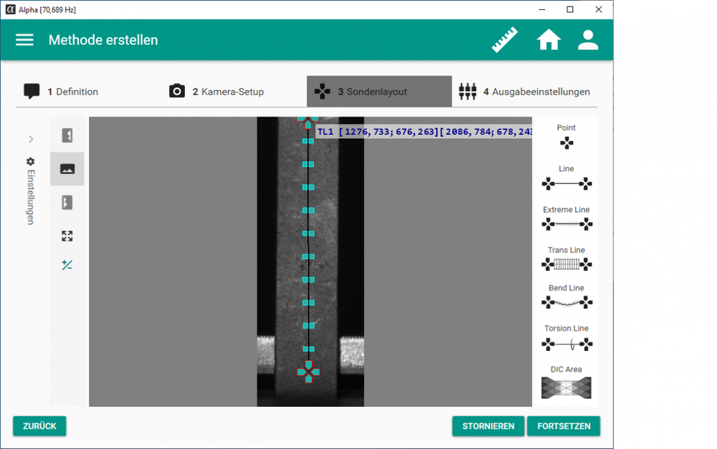Click the ruler calibration icon
Screen dimensions: 717x449
pyautogui.click(x=505, y=40)
